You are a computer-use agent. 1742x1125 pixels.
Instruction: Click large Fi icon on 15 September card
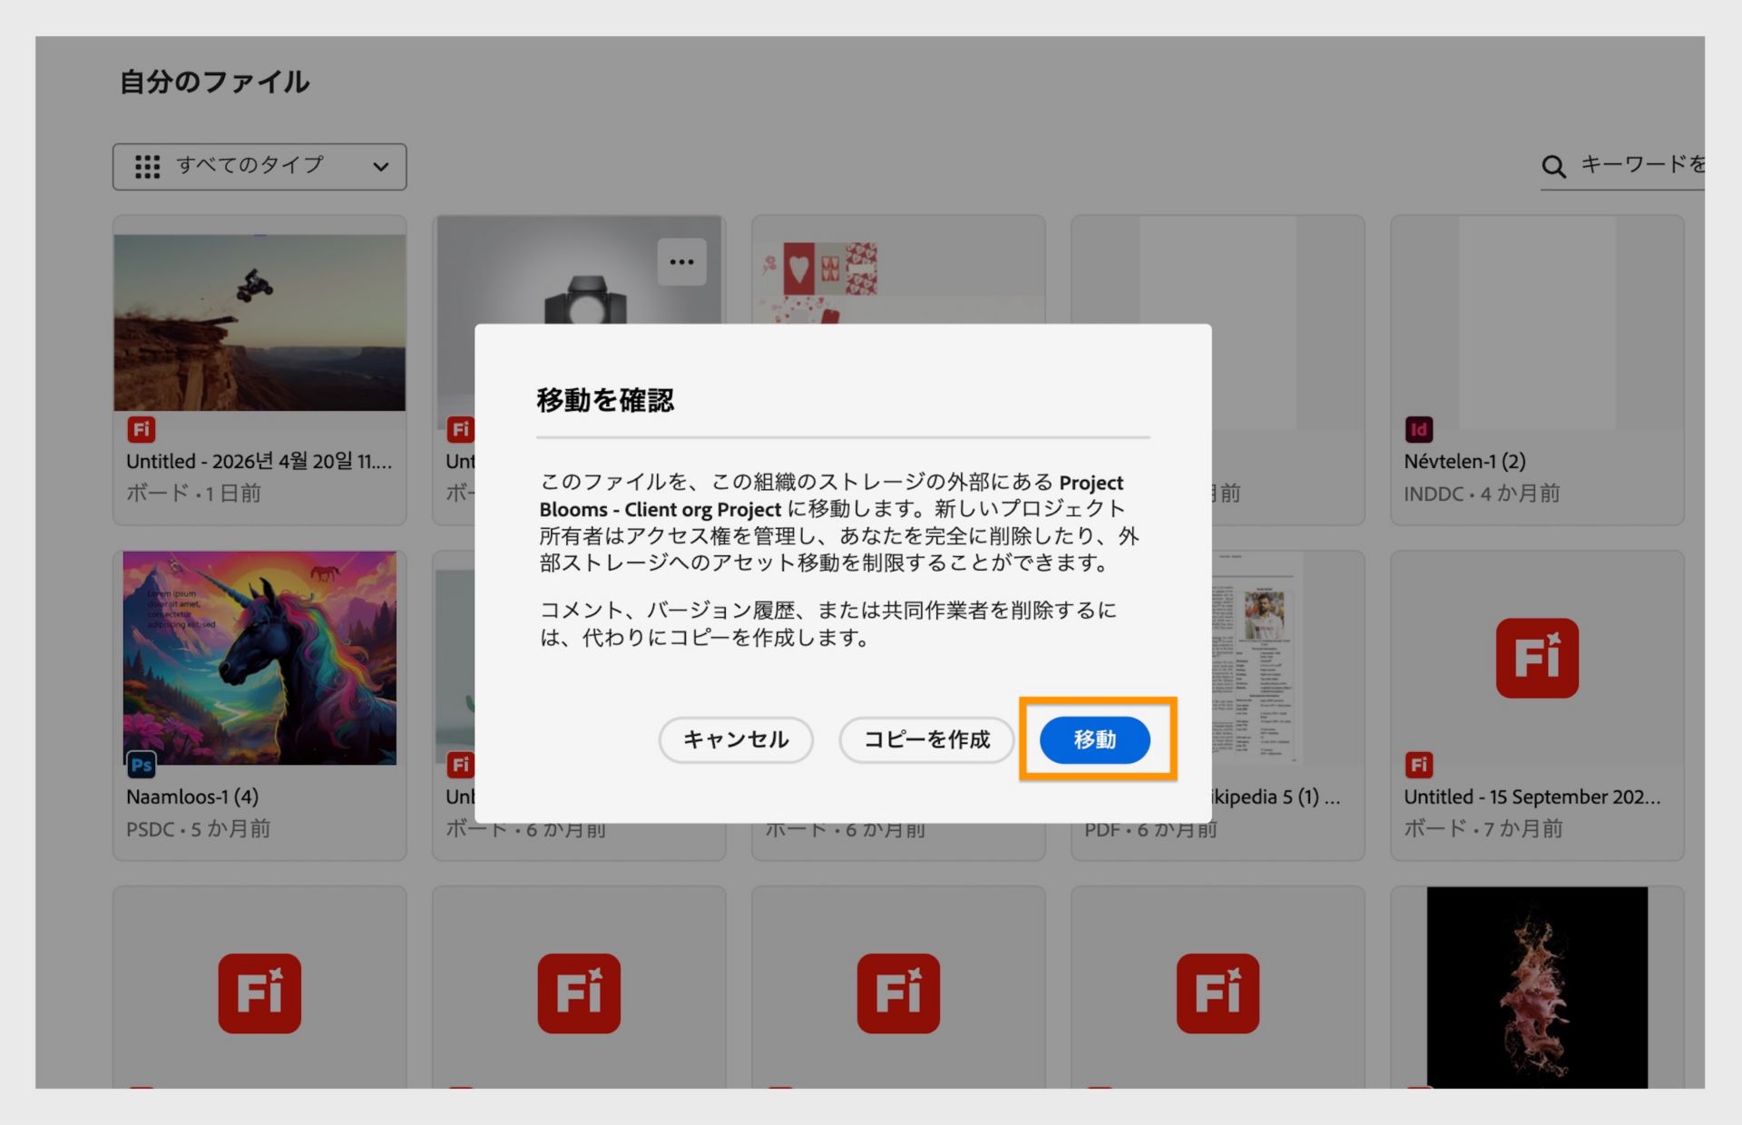click(x=1537, y=658)
